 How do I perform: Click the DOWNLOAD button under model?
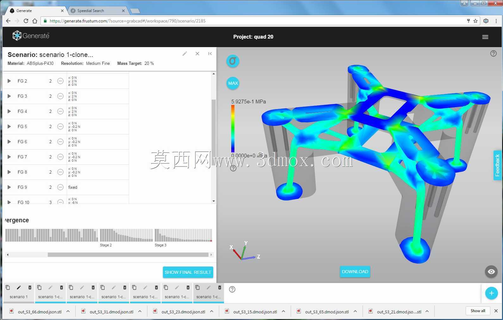click(x=355, y=272)
